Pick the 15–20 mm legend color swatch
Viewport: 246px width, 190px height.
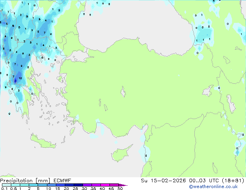61,185
